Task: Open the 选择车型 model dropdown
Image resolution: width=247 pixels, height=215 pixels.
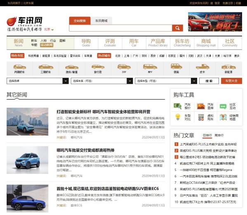Action: (166, 81)
